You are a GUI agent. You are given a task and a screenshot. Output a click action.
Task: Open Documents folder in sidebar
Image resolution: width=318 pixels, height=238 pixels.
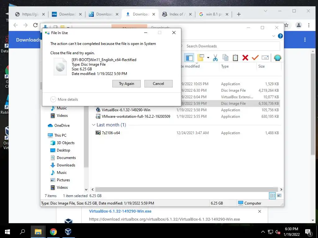(x=63, y=158)
